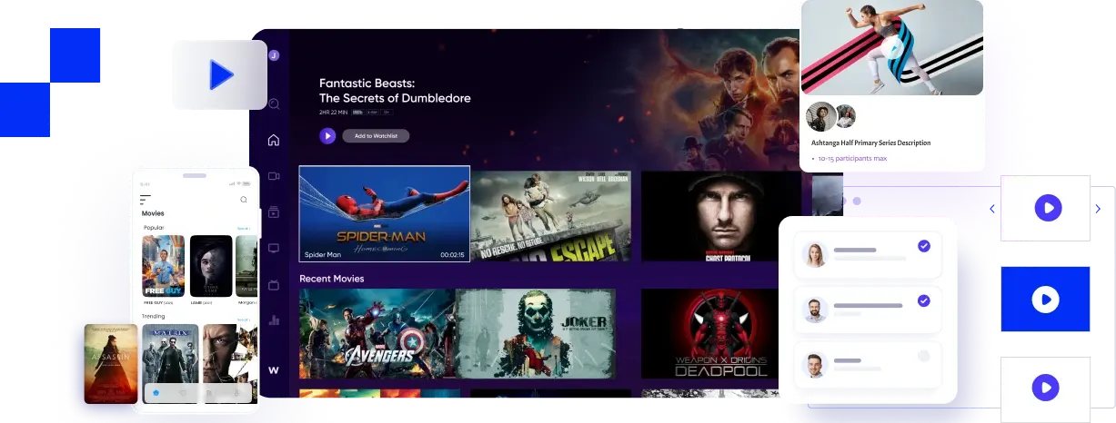This screenshot has height=423, width=1116.
Task: Check the unchecked third participant row
Action: pyautogui.click(x=924, y=356)
